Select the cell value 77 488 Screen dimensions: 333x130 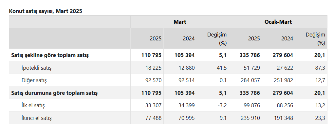pos(153,118)
